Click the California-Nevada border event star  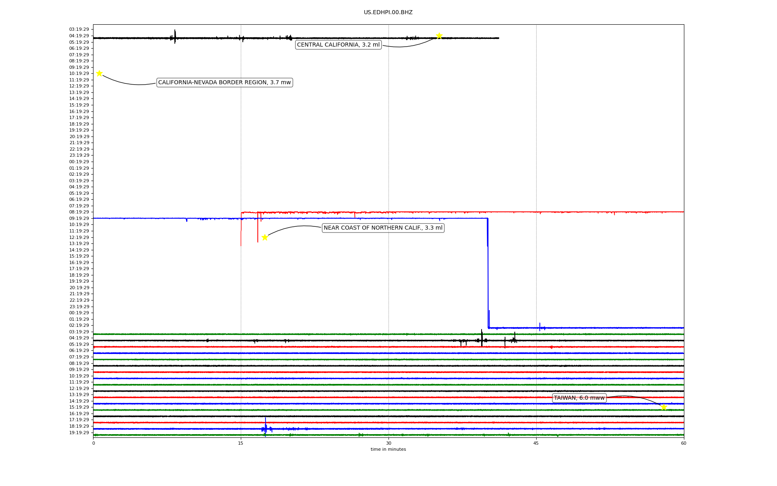pyautogui.click(x=99, y=73)
